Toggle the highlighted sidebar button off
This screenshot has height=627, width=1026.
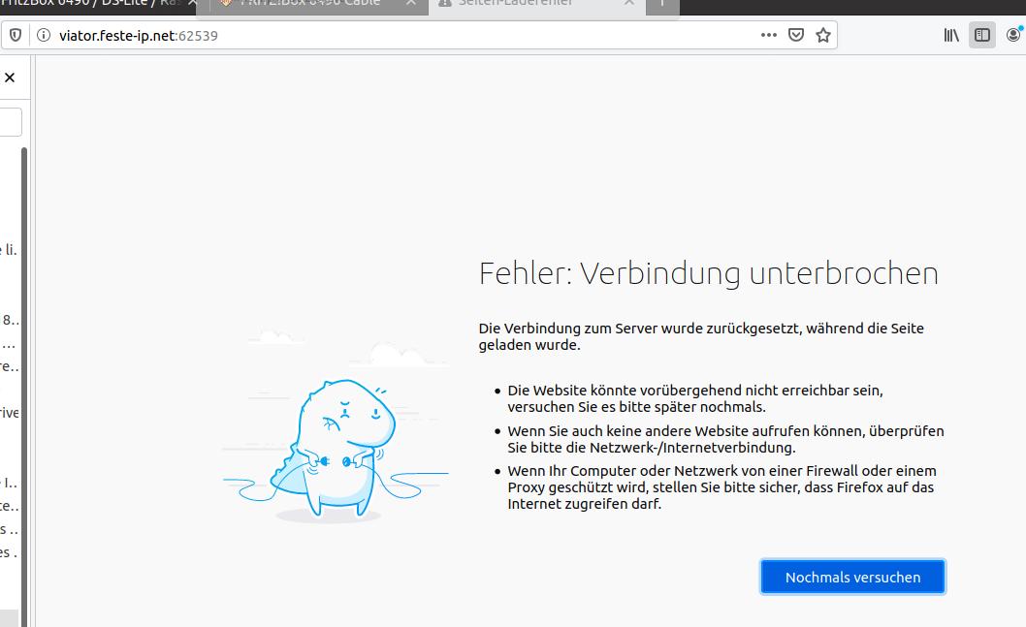tap(982, 35)
